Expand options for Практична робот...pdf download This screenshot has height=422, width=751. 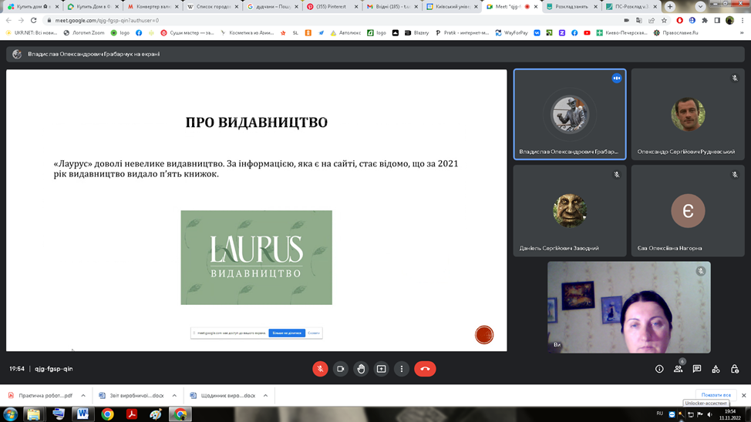point(83,396)
